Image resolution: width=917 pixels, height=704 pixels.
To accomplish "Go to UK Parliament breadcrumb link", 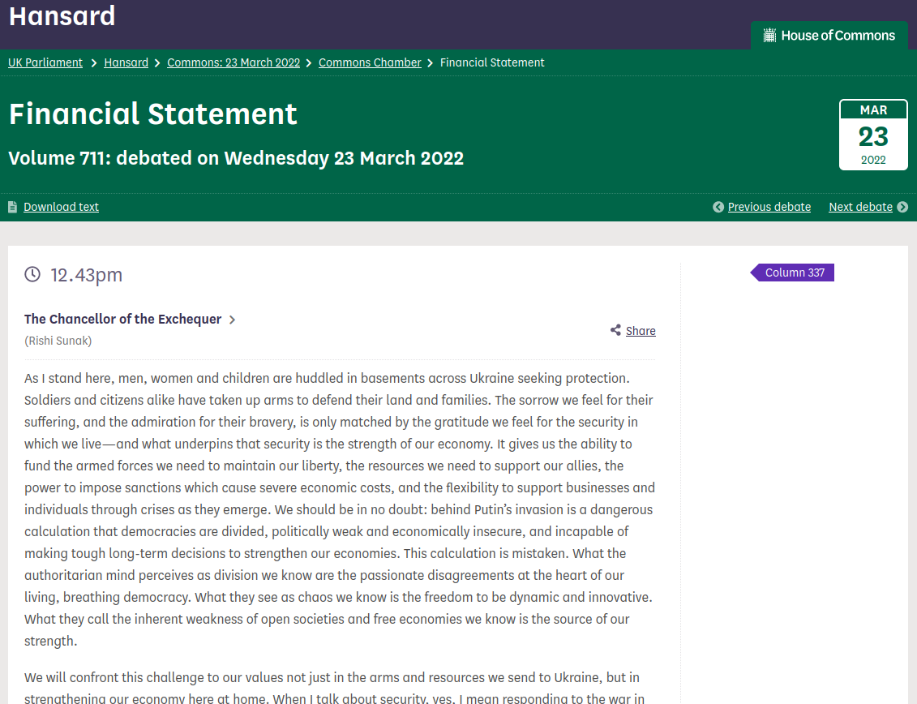I will (x=45, y=62).
